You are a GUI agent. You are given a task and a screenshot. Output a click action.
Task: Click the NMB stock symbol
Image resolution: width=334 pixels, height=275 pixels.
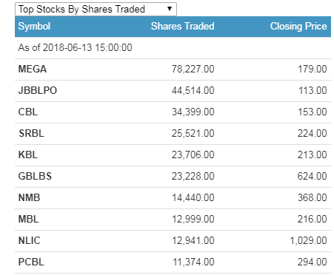tap(29, 197)
